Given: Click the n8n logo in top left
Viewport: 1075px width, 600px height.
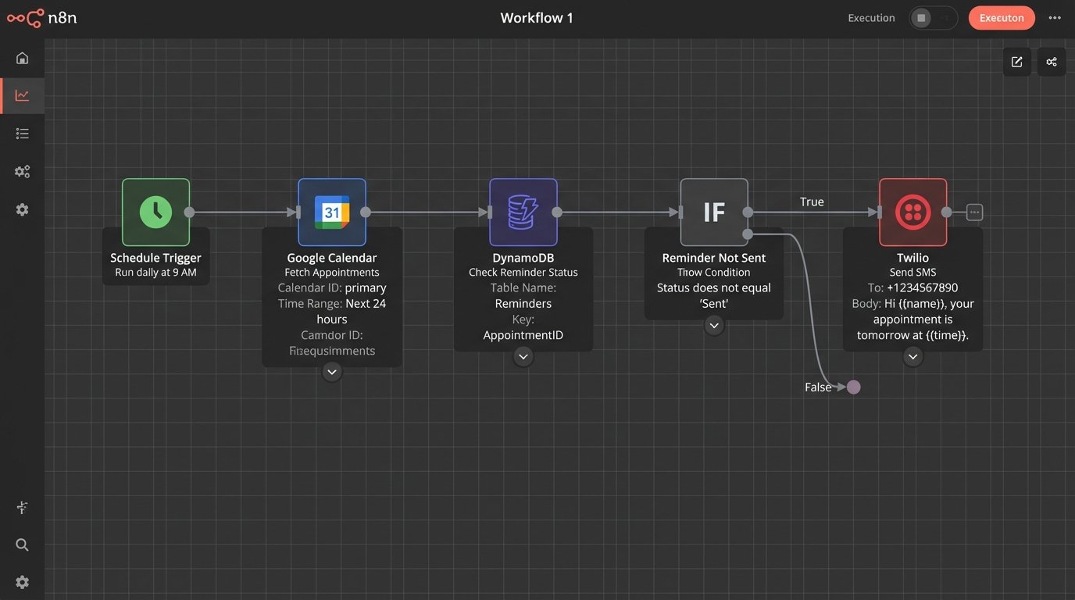Looking at the screenshot, I should coord(23,17).
